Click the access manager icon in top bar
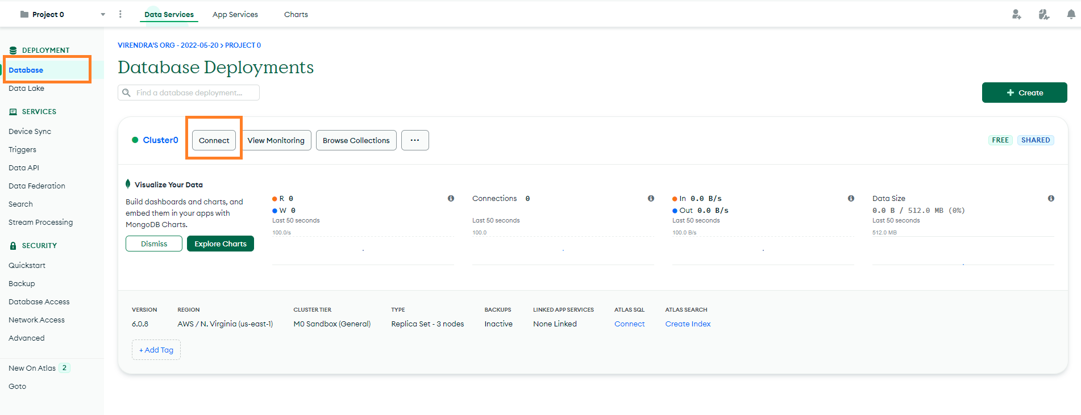1081x415 pixels. tap(1043, 15)
